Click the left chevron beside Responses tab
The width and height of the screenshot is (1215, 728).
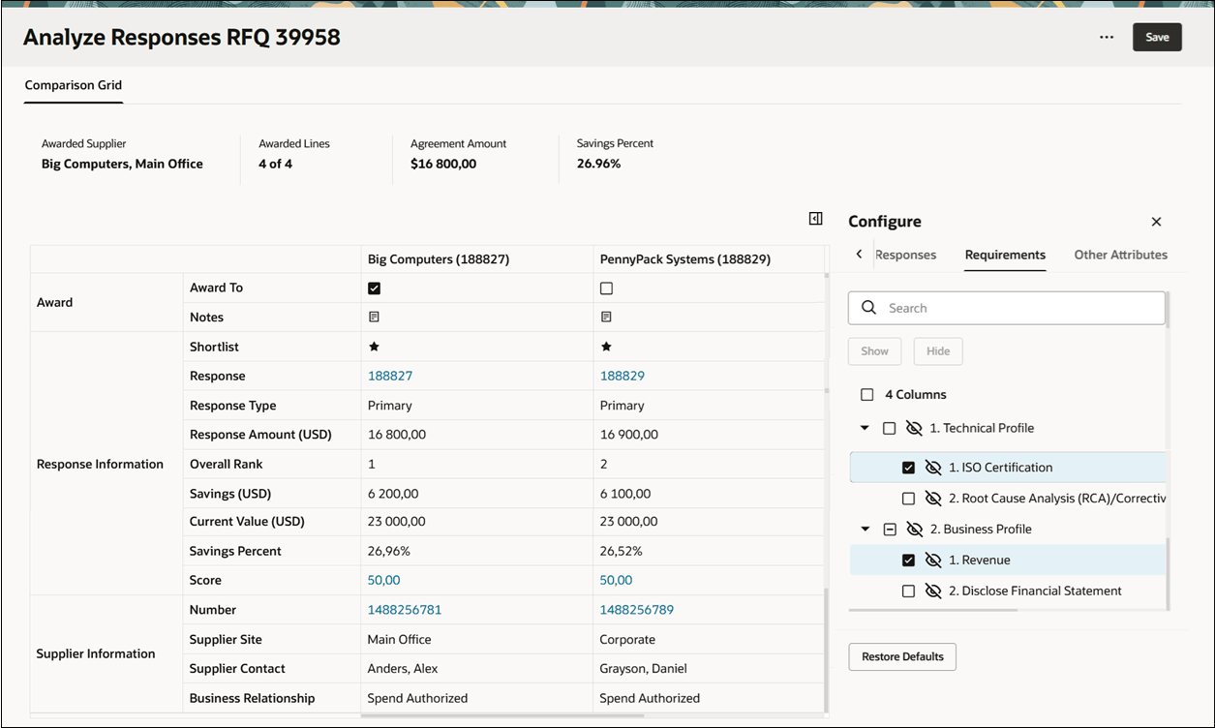coord(859,254)
